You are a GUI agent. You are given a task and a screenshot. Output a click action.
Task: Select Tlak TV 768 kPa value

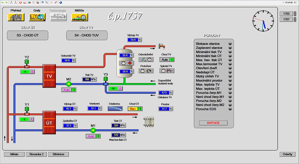pos(89,79)
